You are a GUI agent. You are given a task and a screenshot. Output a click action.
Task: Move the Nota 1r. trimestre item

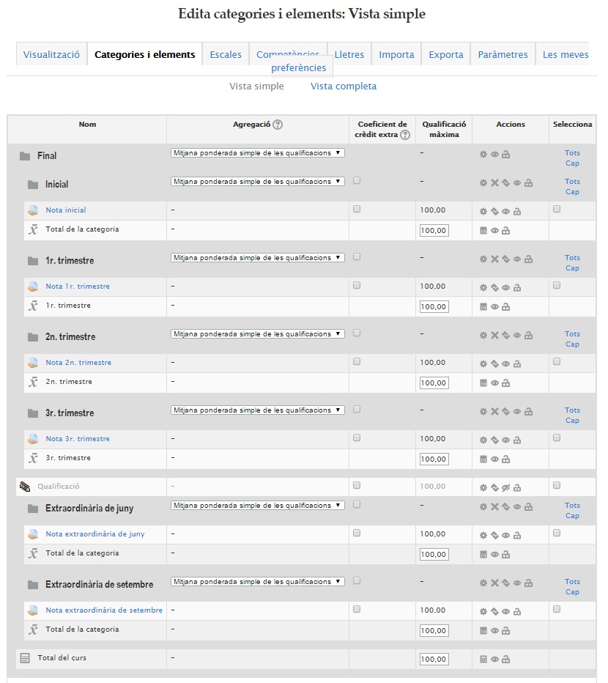(x=494, y=288)
